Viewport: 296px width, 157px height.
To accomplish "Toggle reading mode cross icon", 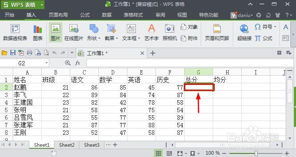I will (180, 153).
